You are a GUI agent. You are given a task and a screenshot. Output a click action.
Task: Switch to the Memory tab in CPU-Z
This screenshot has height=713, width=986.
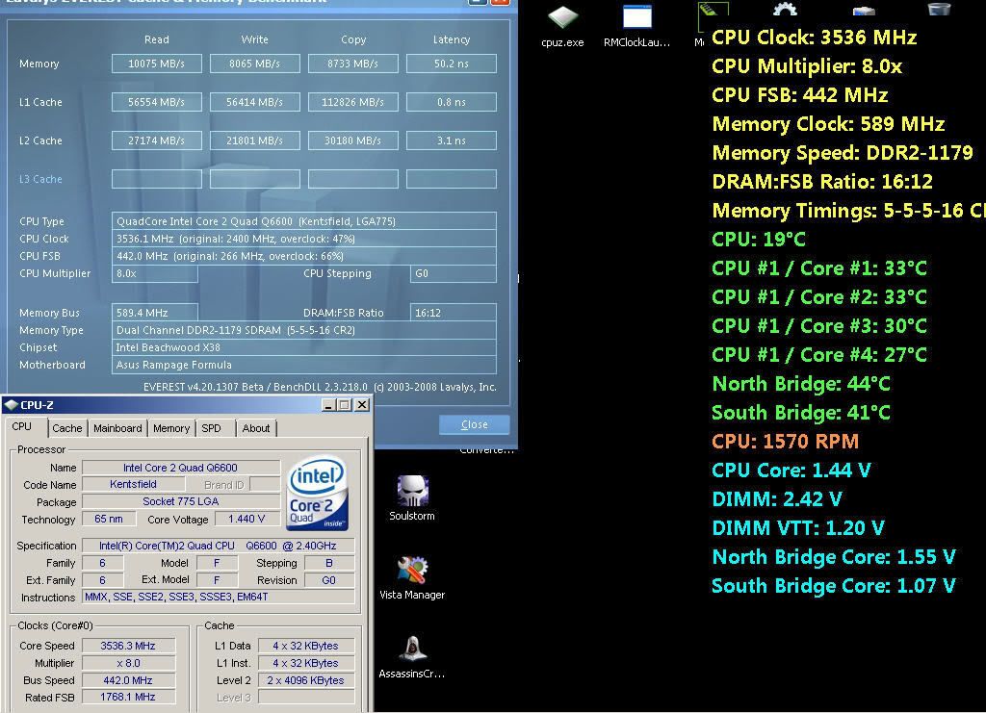[x=171, y=428]
